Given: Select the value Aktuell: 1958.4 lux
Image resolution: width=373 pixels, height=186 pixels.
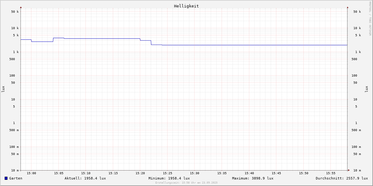Looking at the screenshot, I should pyautogui.click(x=85, y=178).
